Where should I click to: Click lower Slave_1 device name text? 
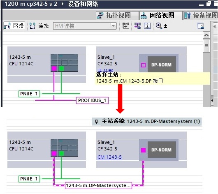106,142
